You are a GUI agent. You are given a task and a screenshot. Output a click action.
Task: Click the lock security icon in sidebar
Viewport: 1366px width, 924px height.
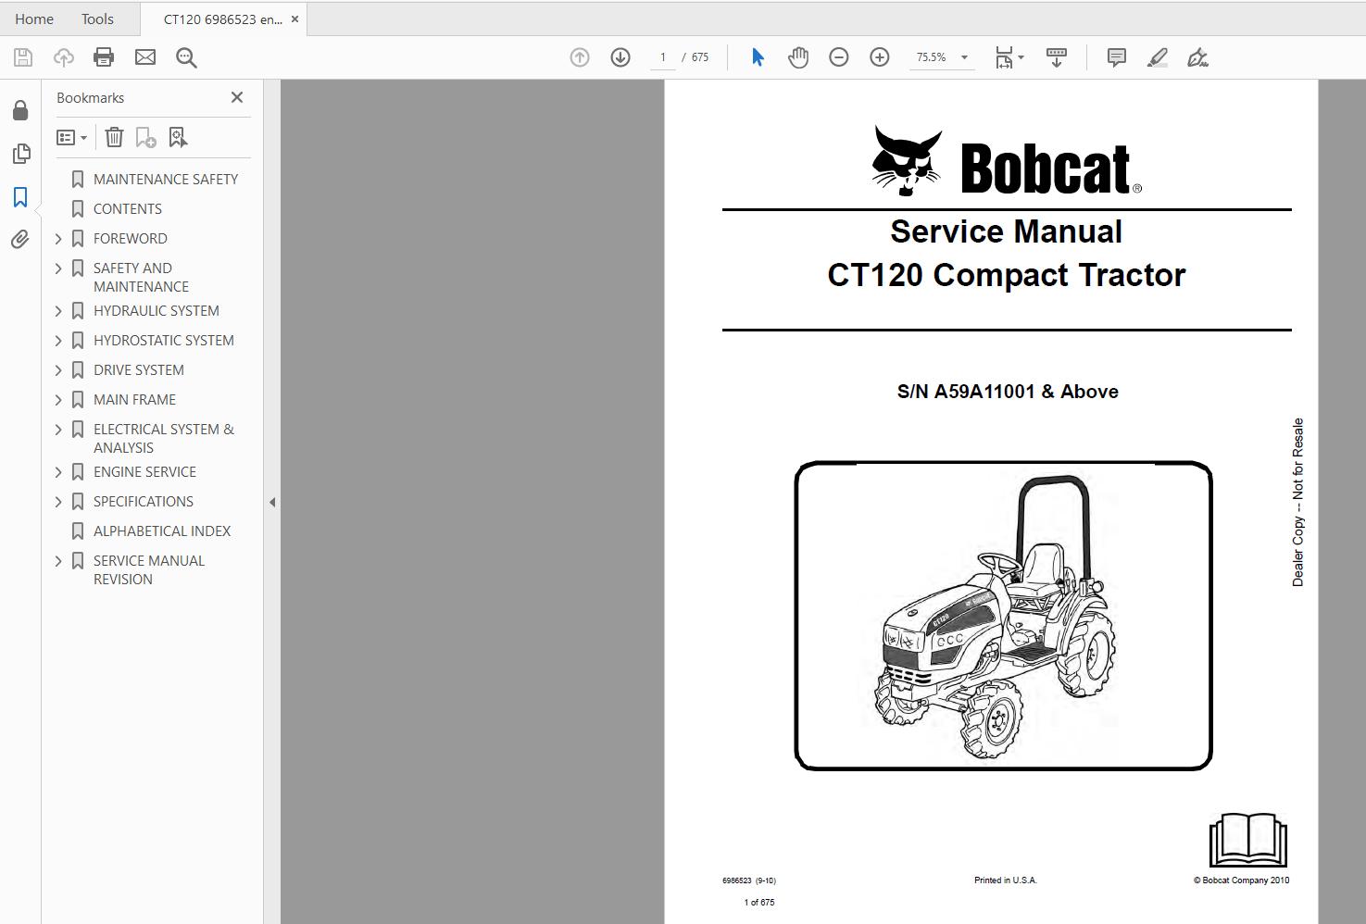tap(20, 111)
